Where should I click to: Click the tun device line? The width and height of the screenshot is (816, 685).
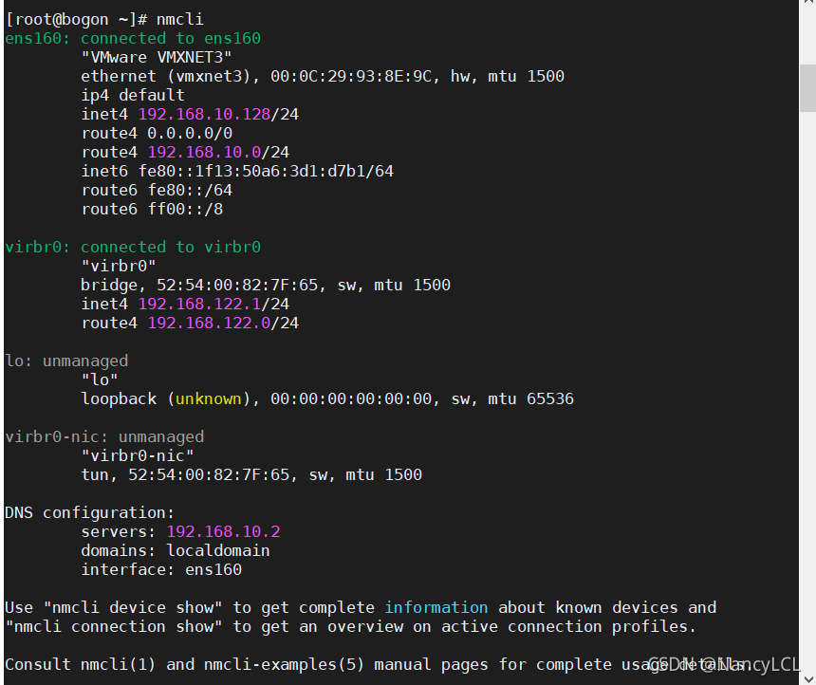[x=251, y=475]
